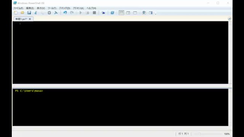Show script pane on the right layout

[x=128, y=13]
